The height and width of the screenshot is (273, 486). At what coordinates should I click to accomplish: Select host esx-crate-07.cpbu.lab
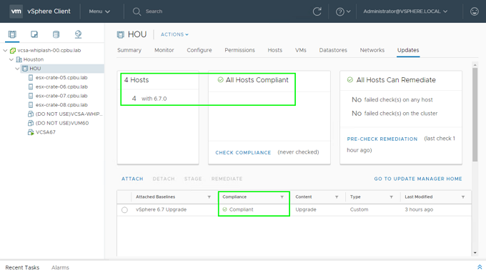coord(61,96)
